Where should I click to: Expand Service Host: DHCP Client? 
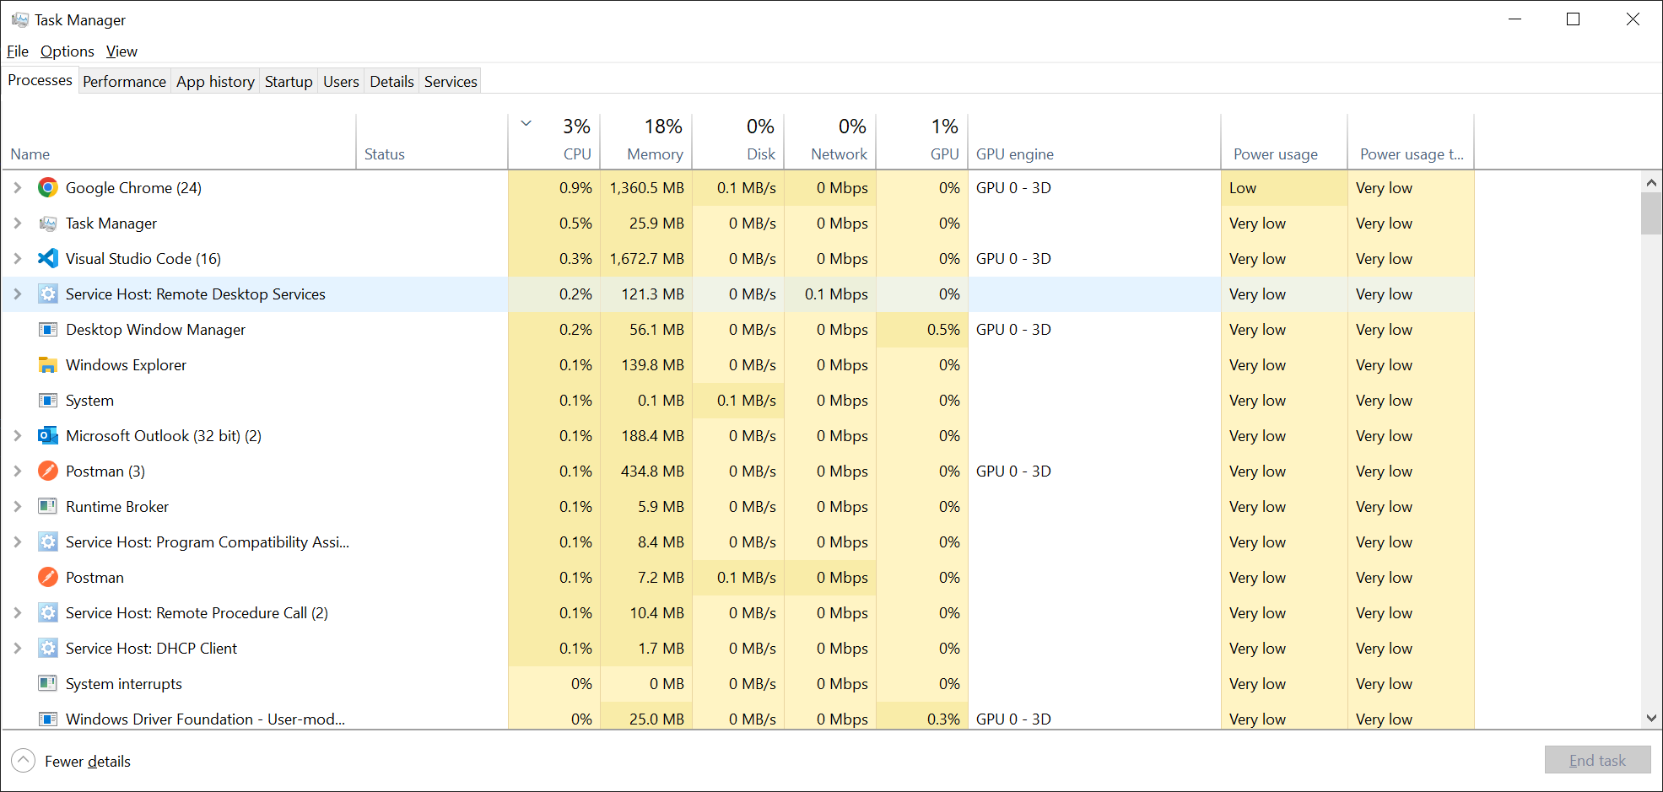[x=18, y=648]
